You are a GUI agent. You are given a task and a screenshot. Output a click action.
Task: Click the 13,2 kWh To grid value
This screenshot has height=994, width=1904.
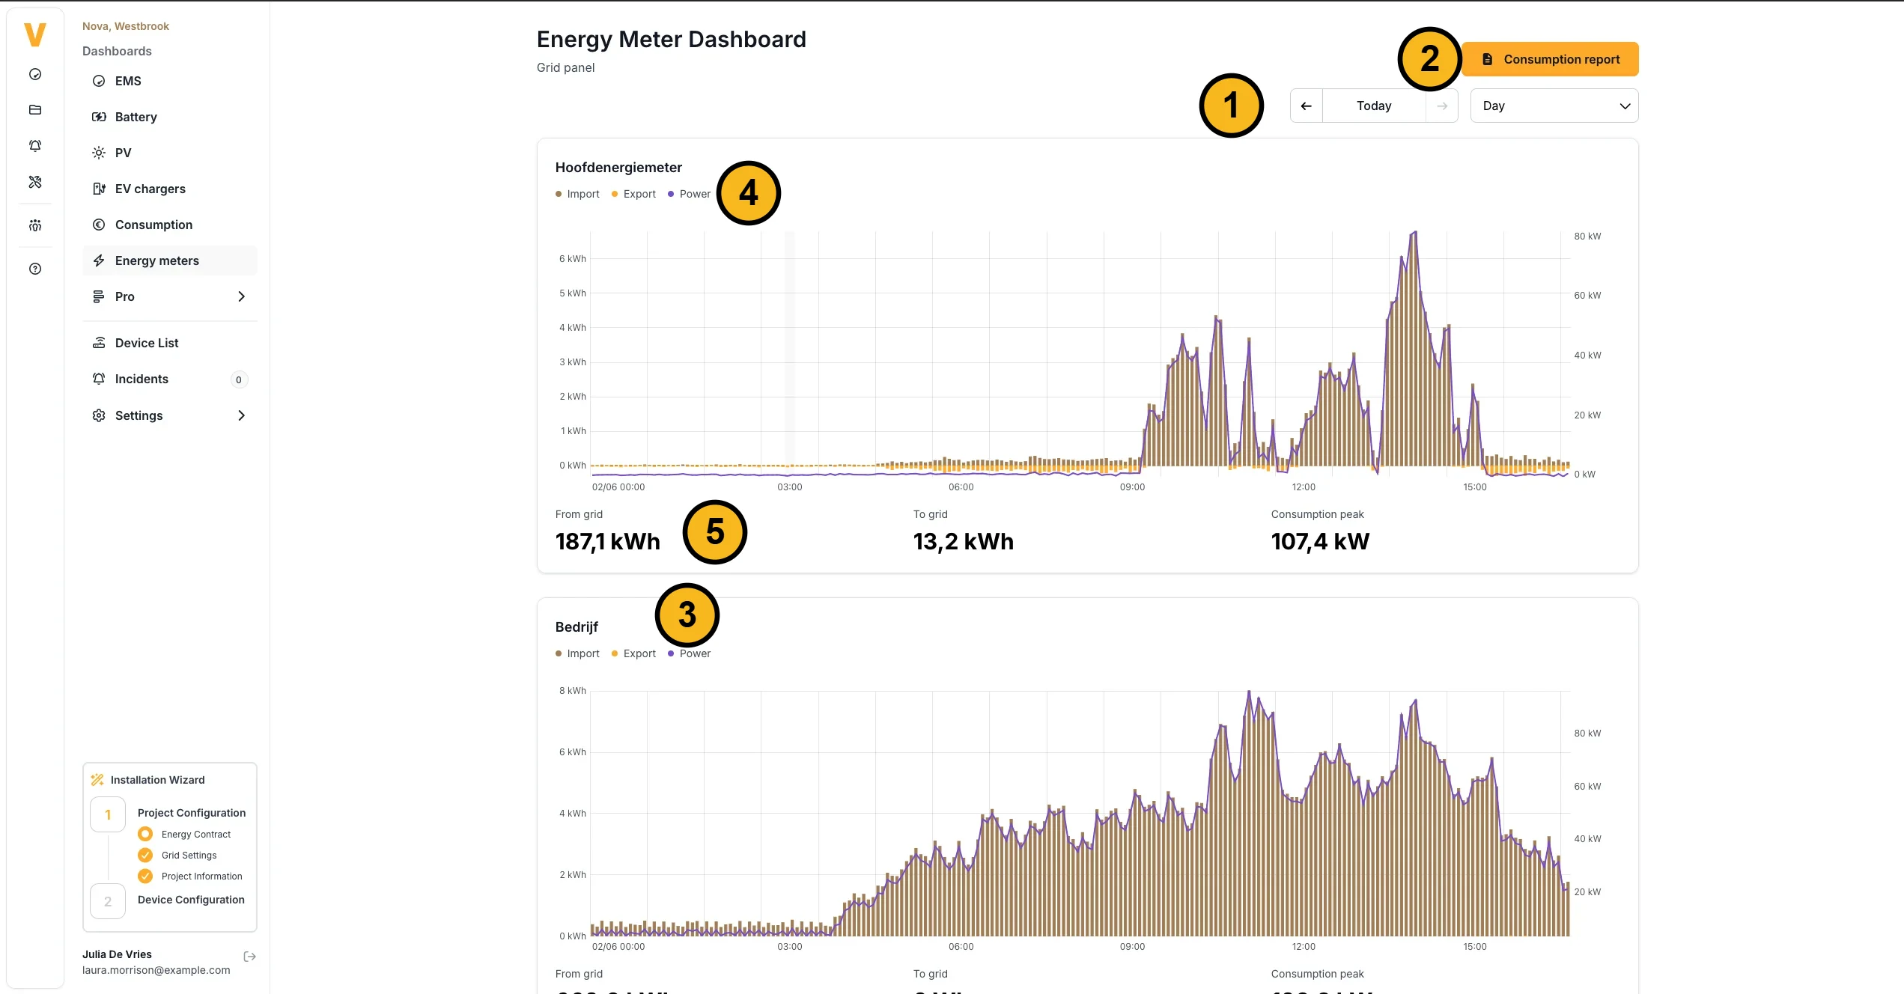[x=964, y=541]
